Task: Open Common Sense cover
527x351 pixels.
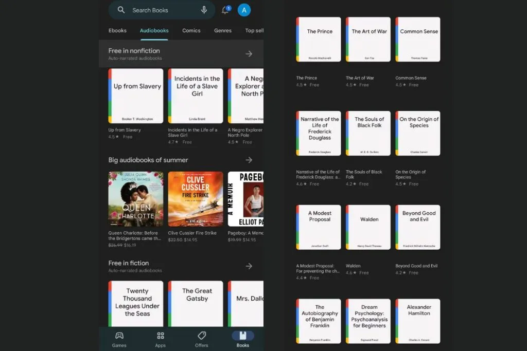Action: click(418, 39)
